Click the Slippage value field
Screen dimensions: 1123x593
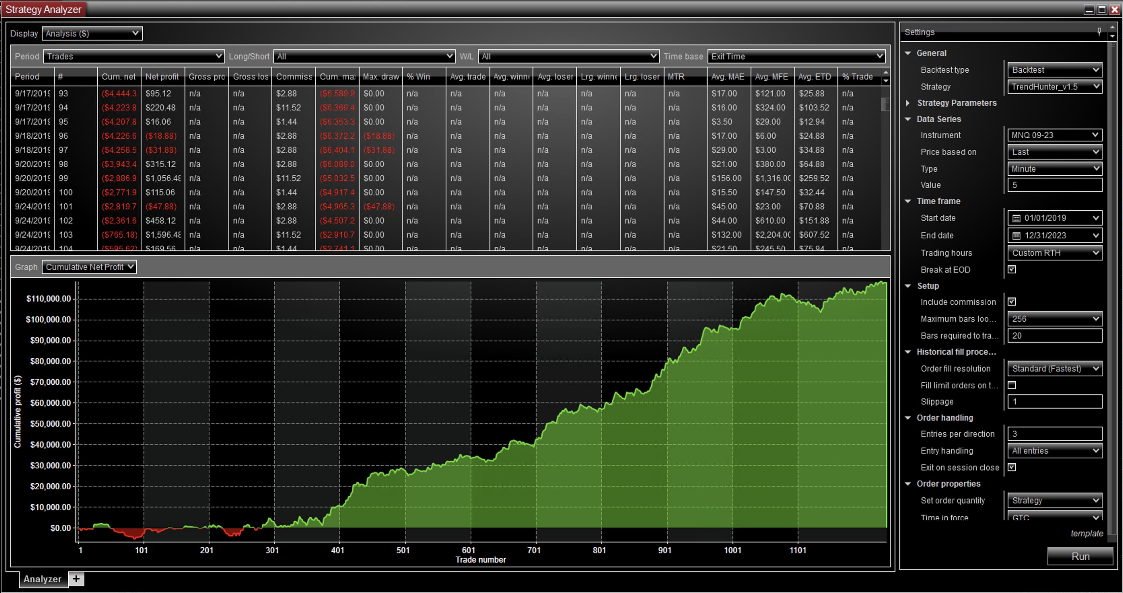click(1055, 401)
